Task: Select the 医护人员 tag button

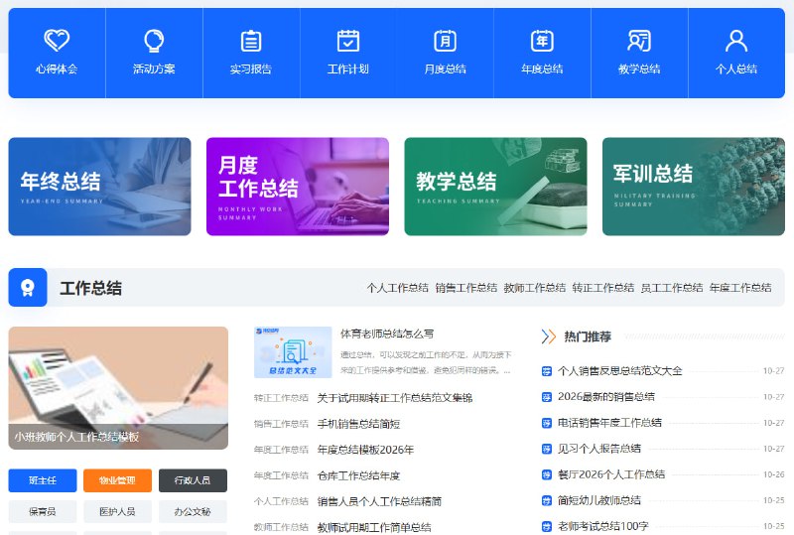Action: [117, 512]
